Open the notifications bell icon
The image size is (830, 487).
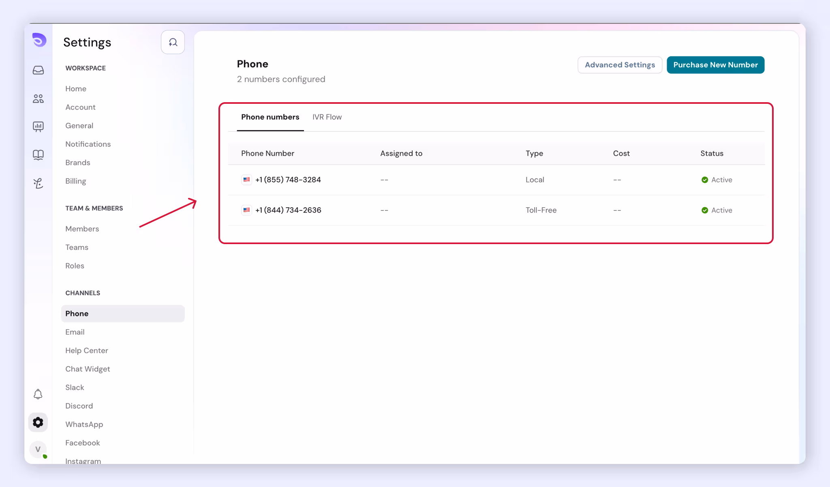tap(38, 394)
